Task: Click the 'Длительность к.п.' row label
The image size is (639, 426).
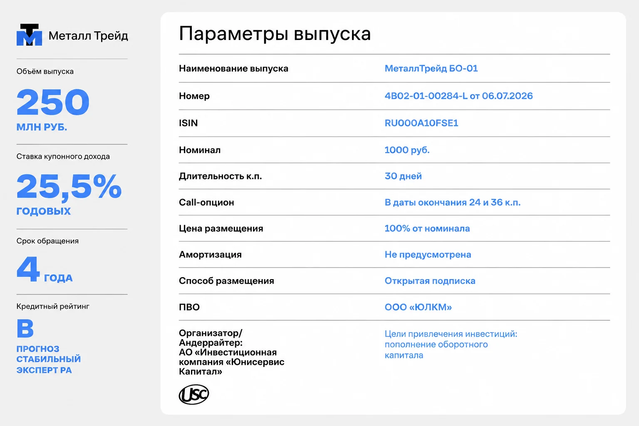Action: click(220, 176)
